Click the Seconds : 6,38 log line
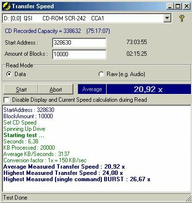Screen dimensions: 192x203 click(x=21, y=141)
